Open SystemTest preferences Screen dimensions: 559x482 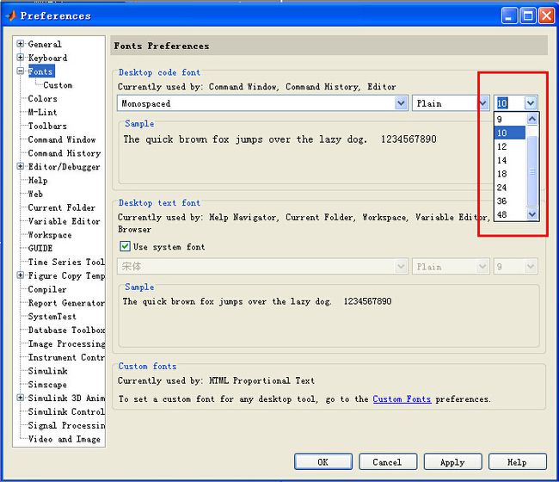pyautogui.click(x=52, y=316)
